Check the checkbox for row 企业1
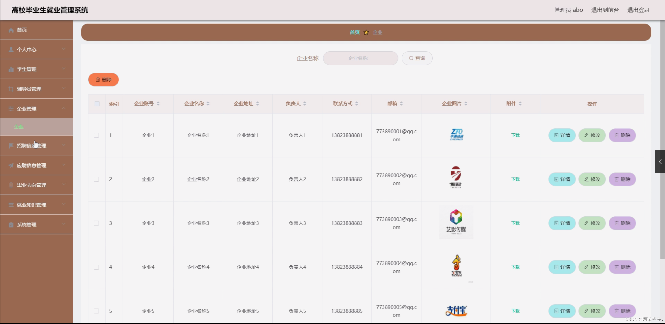 coord(96,135)
